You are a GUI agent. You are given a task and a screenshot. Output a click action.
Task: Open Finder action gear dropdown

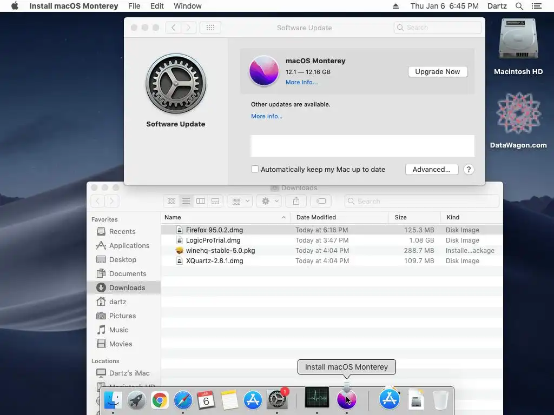pyautogui.click(x=269, y=201)
